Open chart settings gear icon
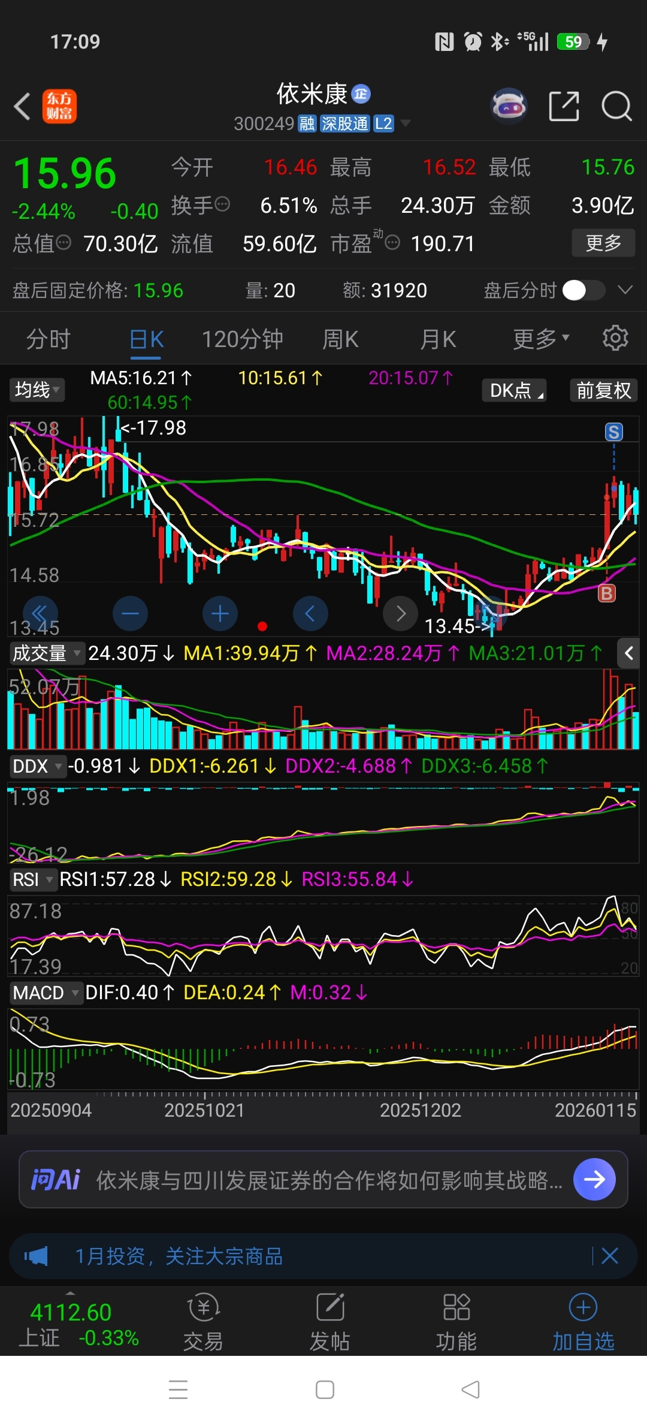Image resolution: width=647 pixels, height=1423 pixels. [x=615, y=339]
